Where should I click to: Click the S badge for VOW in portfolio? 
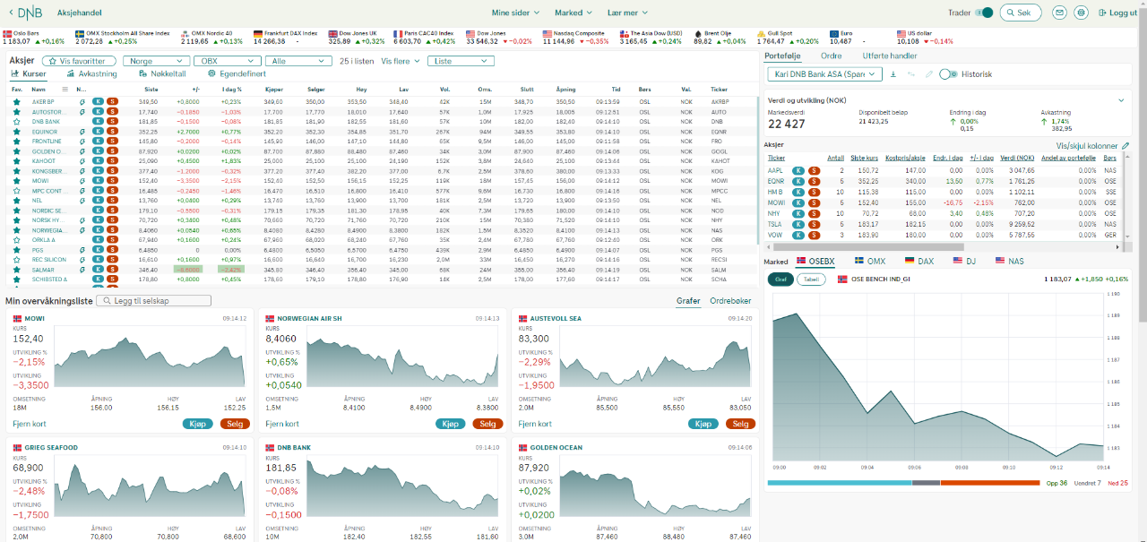[814, 235]
